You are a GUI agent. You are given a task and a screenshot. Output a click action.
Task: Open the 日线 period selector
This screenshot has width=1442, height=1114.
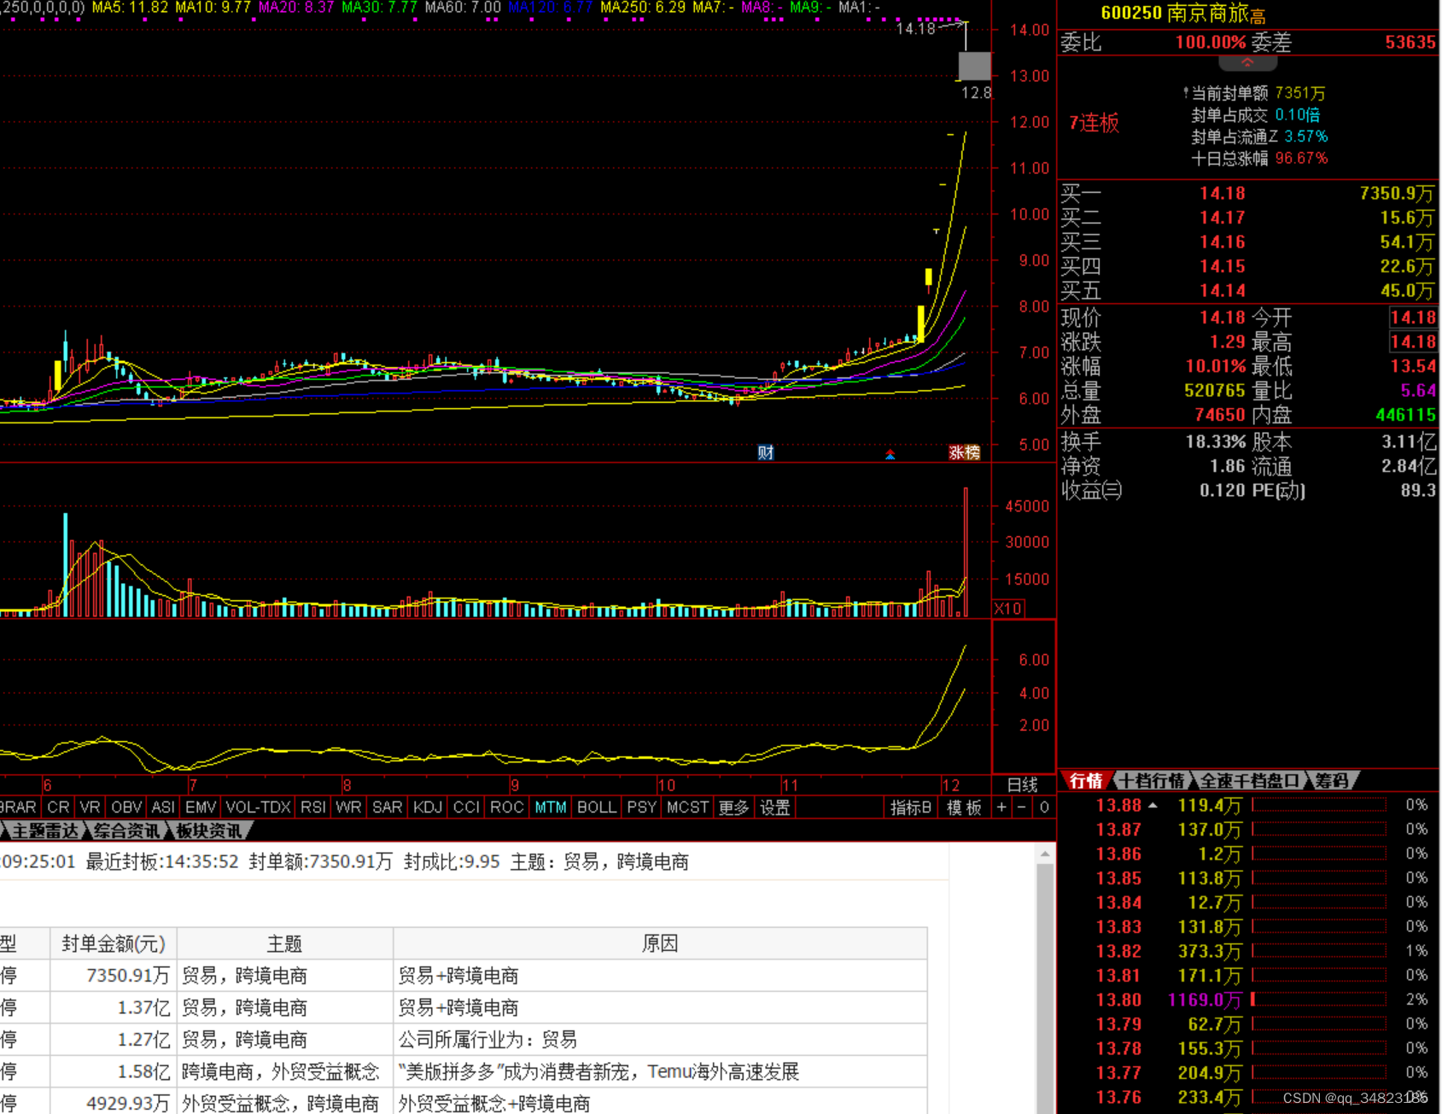1022,784
